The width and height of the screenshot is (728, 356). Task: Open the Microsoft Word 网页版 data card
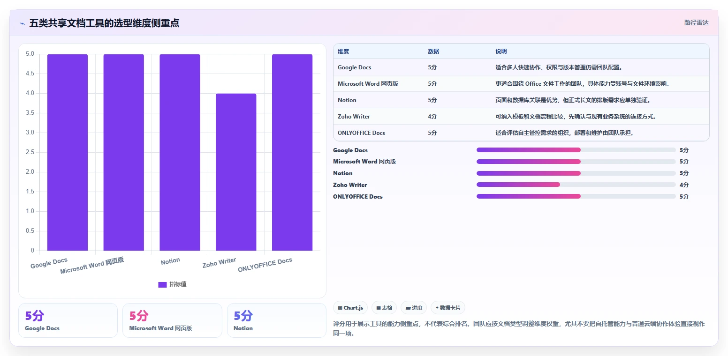pos(172,320)
